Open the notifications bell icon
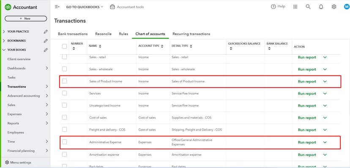This screenshot has height=168, width=350. tap(321, 7)
